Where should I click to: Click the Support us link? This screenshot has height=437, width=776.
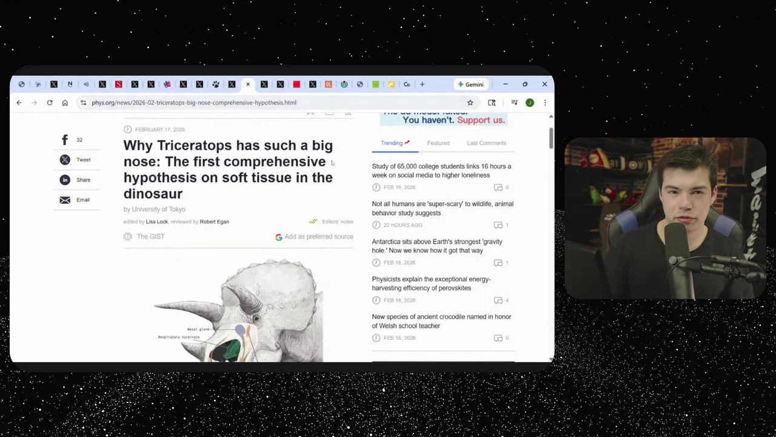click(481, 120)
